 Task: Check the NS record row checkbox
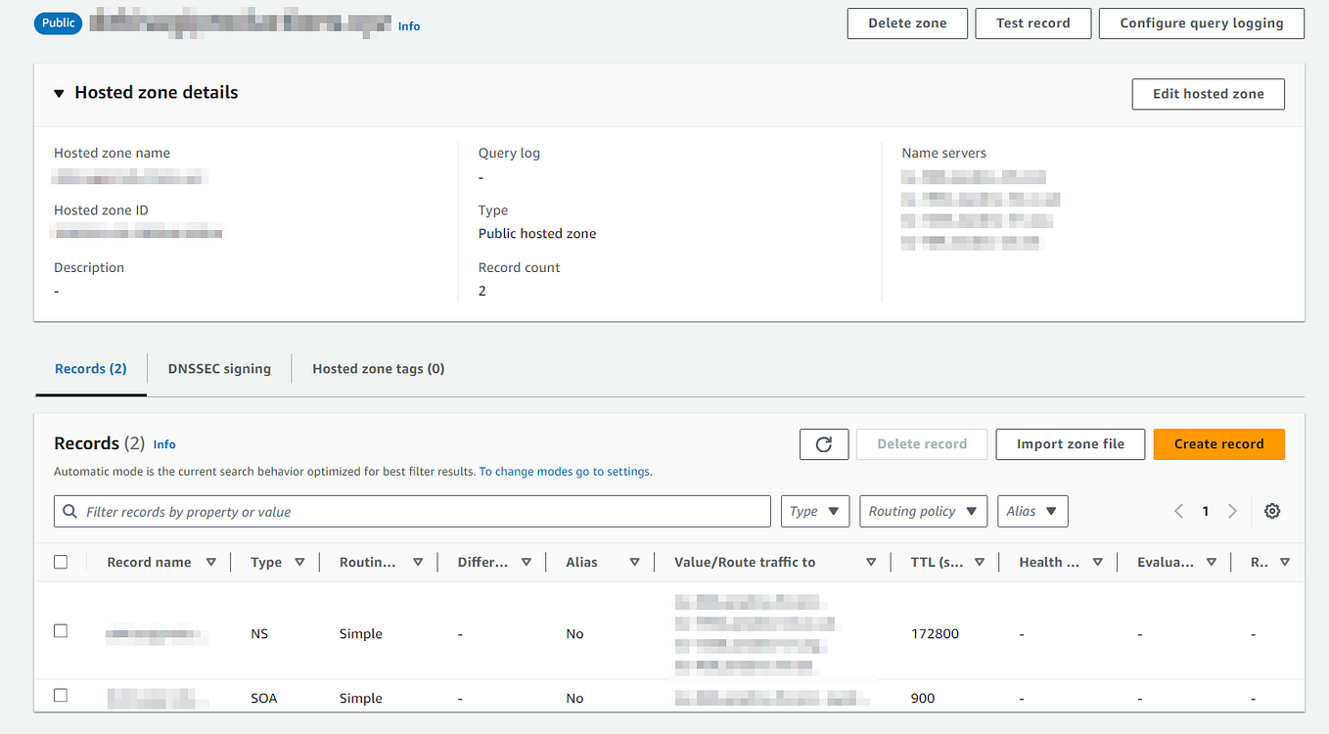[61, 630]
